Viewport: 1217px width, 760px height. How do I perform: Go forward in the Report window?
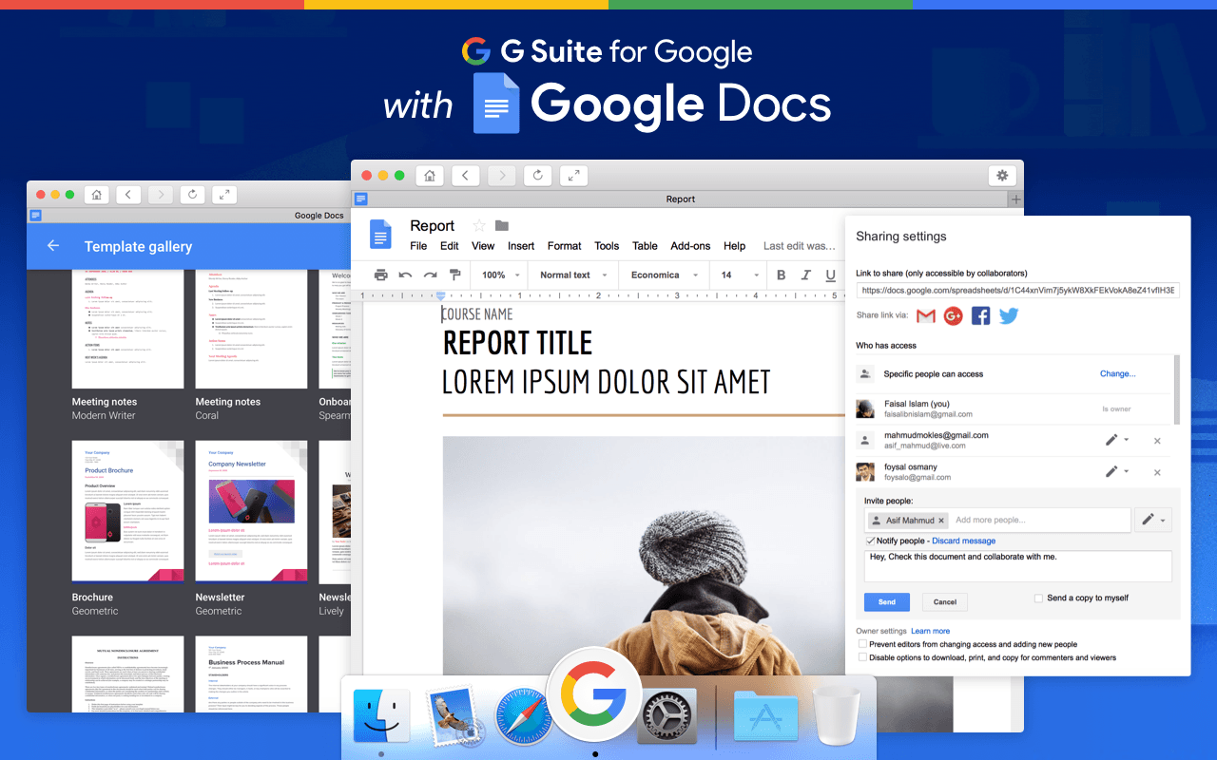pos(502,175)
